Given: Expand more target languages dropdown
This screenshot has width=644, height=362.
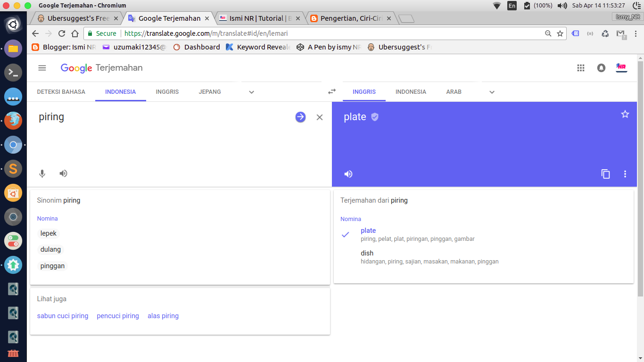Looking at the screenshot, I should (x=492, y=92).
